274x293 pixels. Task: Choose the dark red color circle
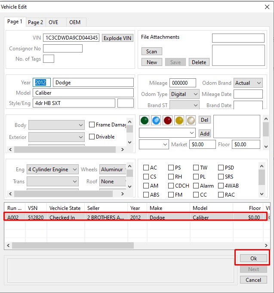point(167,120)
